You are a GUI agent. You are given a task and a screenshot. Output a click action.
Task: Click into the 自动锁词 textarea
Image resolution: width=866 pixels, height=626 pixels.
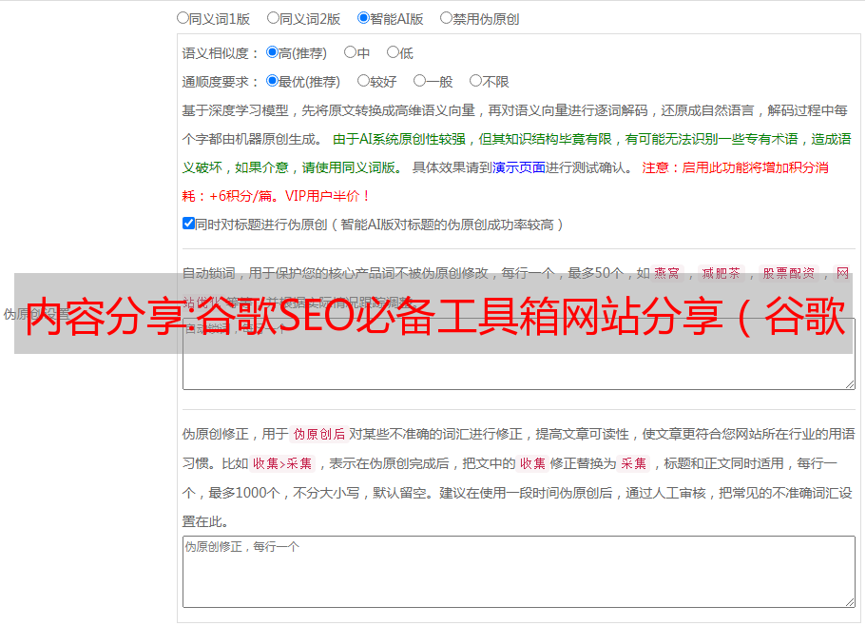(x=519, y=354)
